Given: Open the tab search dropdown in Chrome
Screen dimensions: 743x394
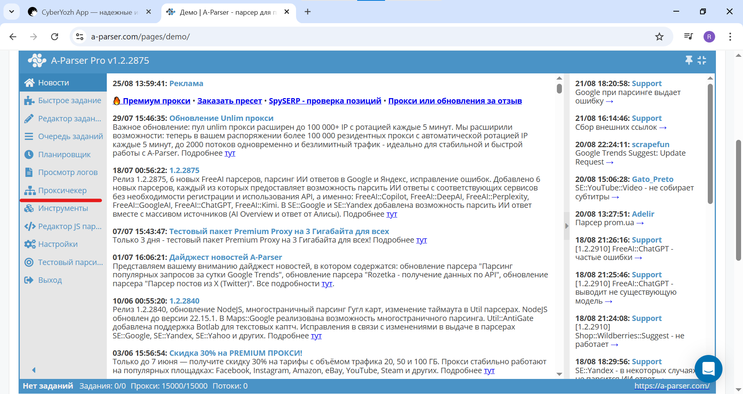Looking at the screenshot, I should [x=12, y=12].
